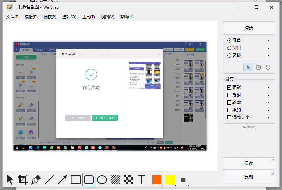
Task: Uncheck the 阴影 shadow effect
Action: (x=229, y=88)
